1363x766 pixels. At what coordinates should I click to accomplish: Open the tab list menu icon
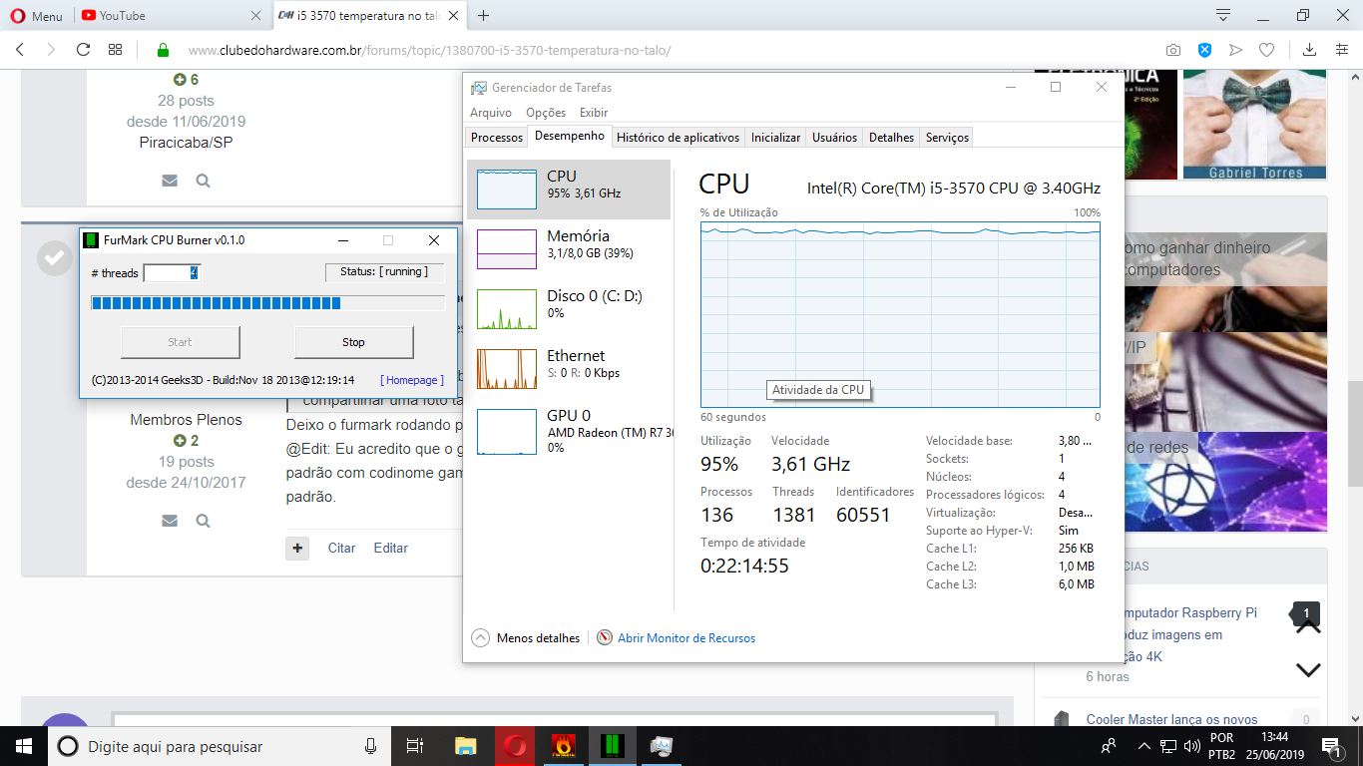1223,15
